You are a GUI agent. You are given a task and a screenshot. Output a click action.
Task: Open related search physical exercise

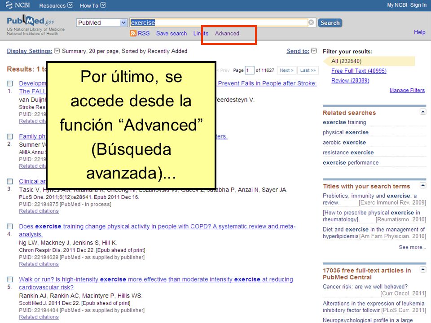346,132
